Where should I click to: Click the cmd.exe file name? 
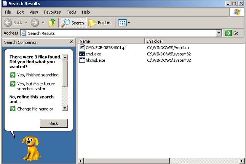(x=93, y=54)
